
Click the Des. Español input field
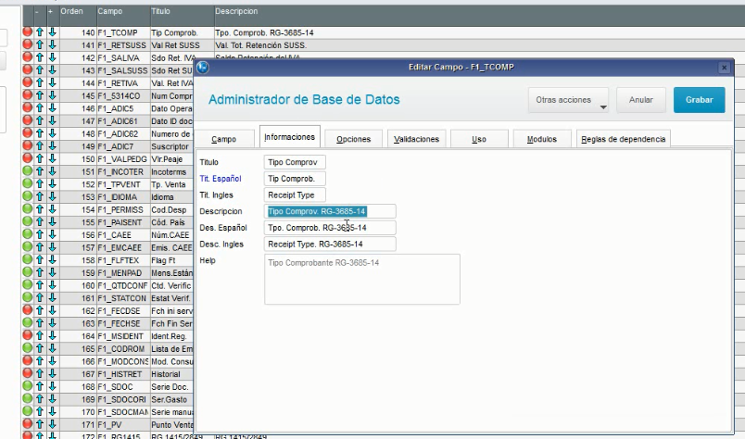click(x=330, y=228)
